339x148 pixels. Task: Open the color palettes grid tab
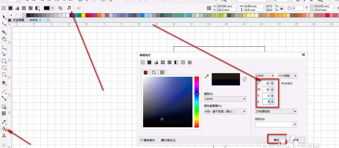pyautogui.click(x=162, y=72)
